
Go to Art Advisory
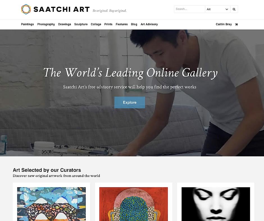pos(149,24)
